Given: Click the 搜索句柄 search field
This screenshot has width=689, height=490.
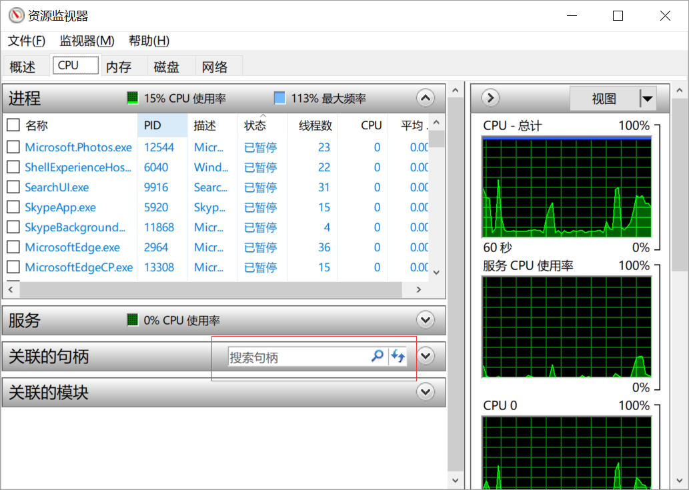Looking at the screenshot, I should [299, 357].
